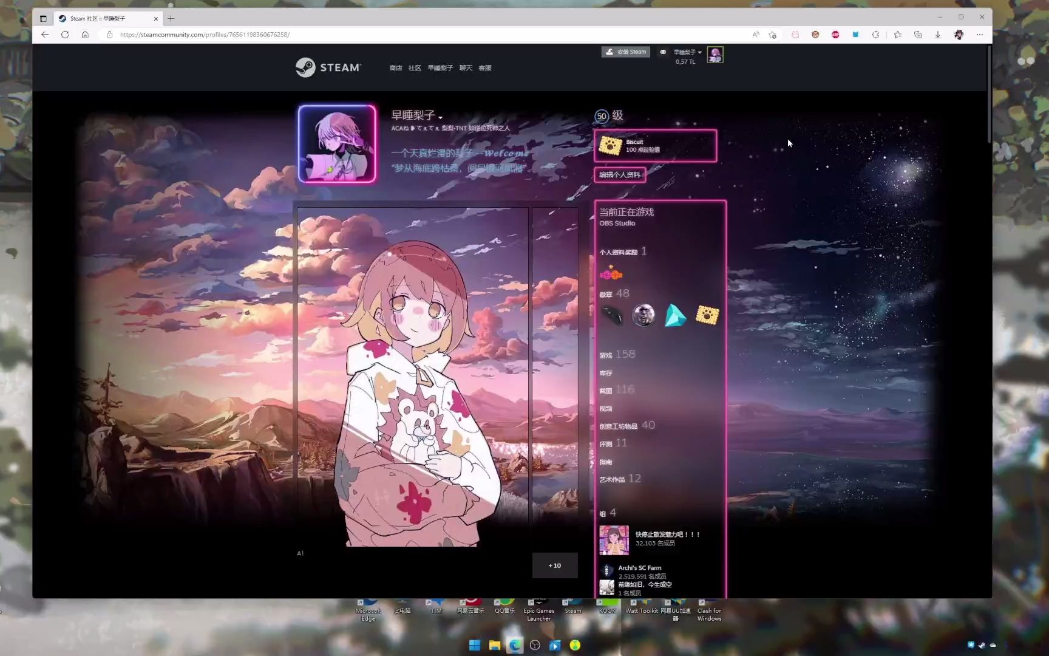Open browser downloads arrow icon
The height and width of the screenshot is (656, 1049).
click(x=938, y=35)
